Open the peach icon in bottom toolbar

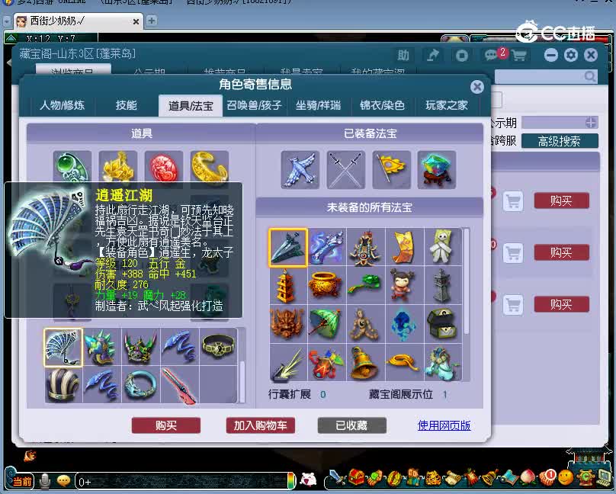[528, 477]
